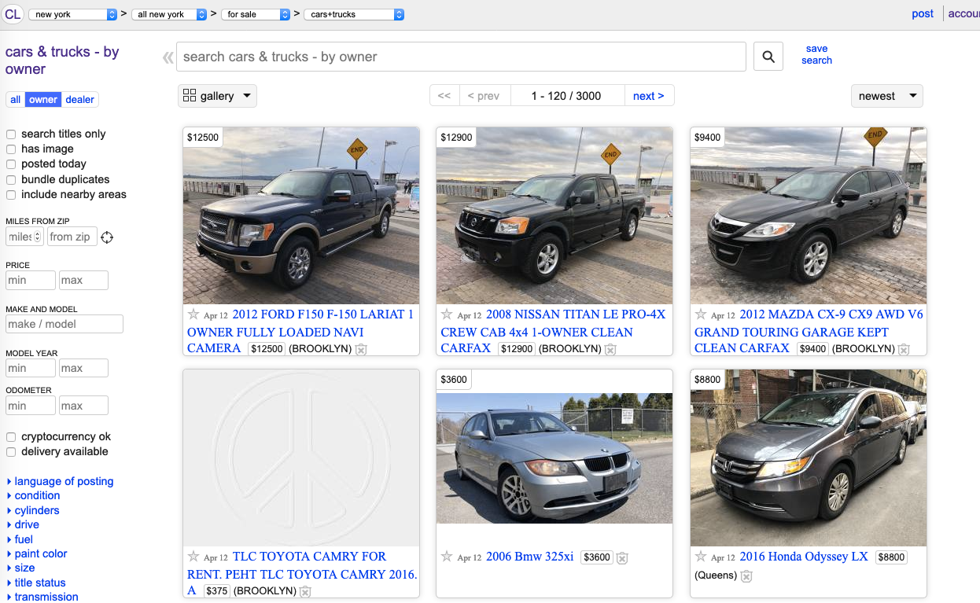The width and height of the screenshot is (980, 603).
Task: Toggle search titles only checkbox
Action: [11, 134]
